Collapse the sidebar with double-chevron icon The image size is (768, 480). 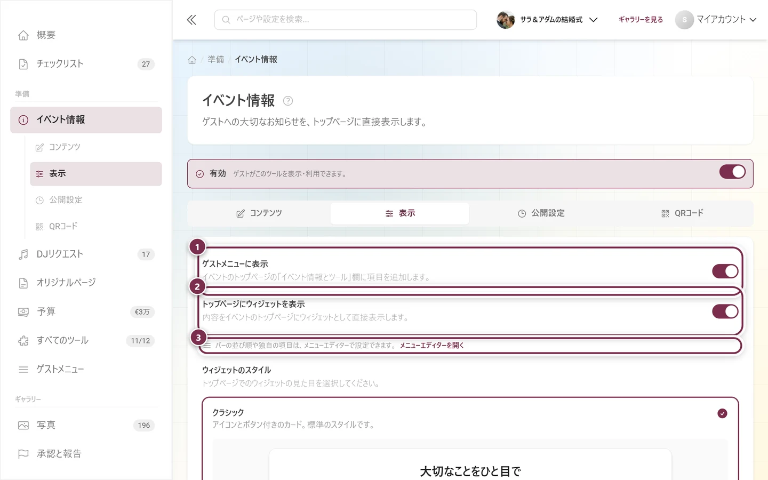(191, 20)
